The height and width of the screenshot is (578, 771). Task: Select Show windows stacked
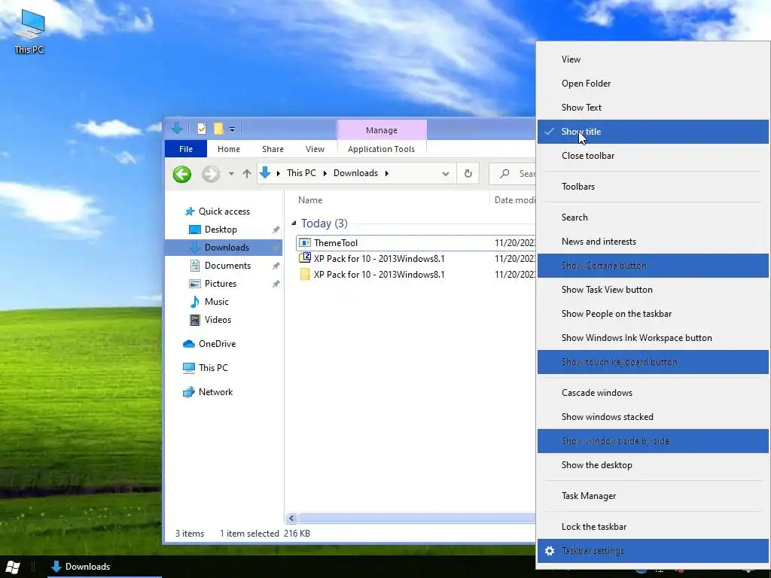(653, 417)
